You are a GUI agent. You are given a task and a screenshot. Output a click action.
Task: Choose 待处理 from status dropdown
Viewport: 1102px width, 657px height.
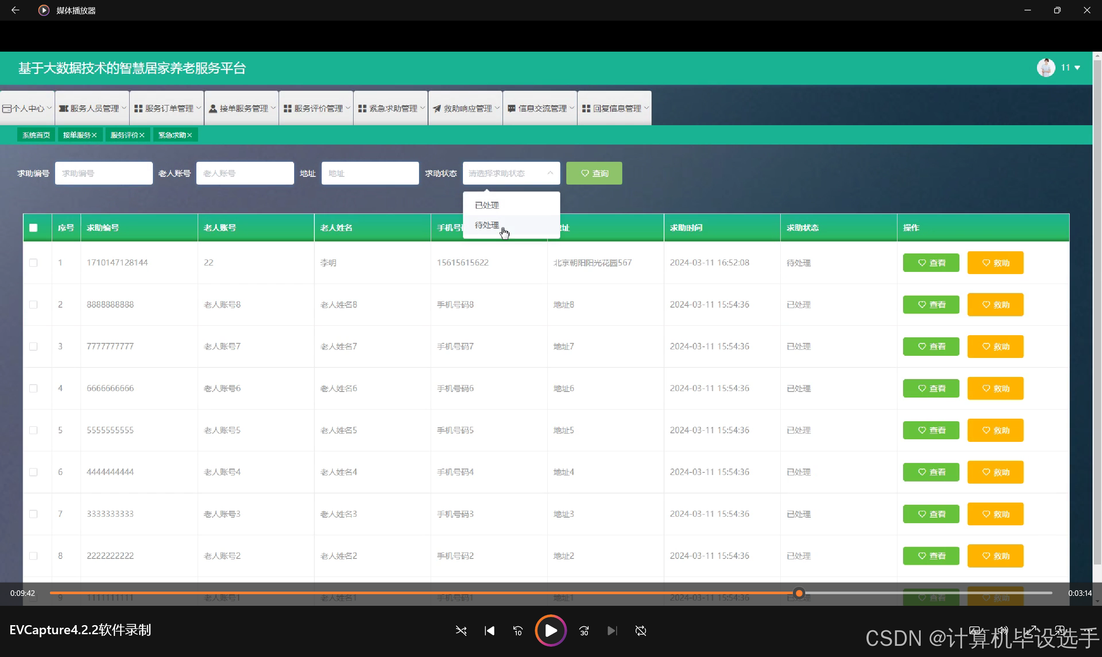tap(487, 225)
